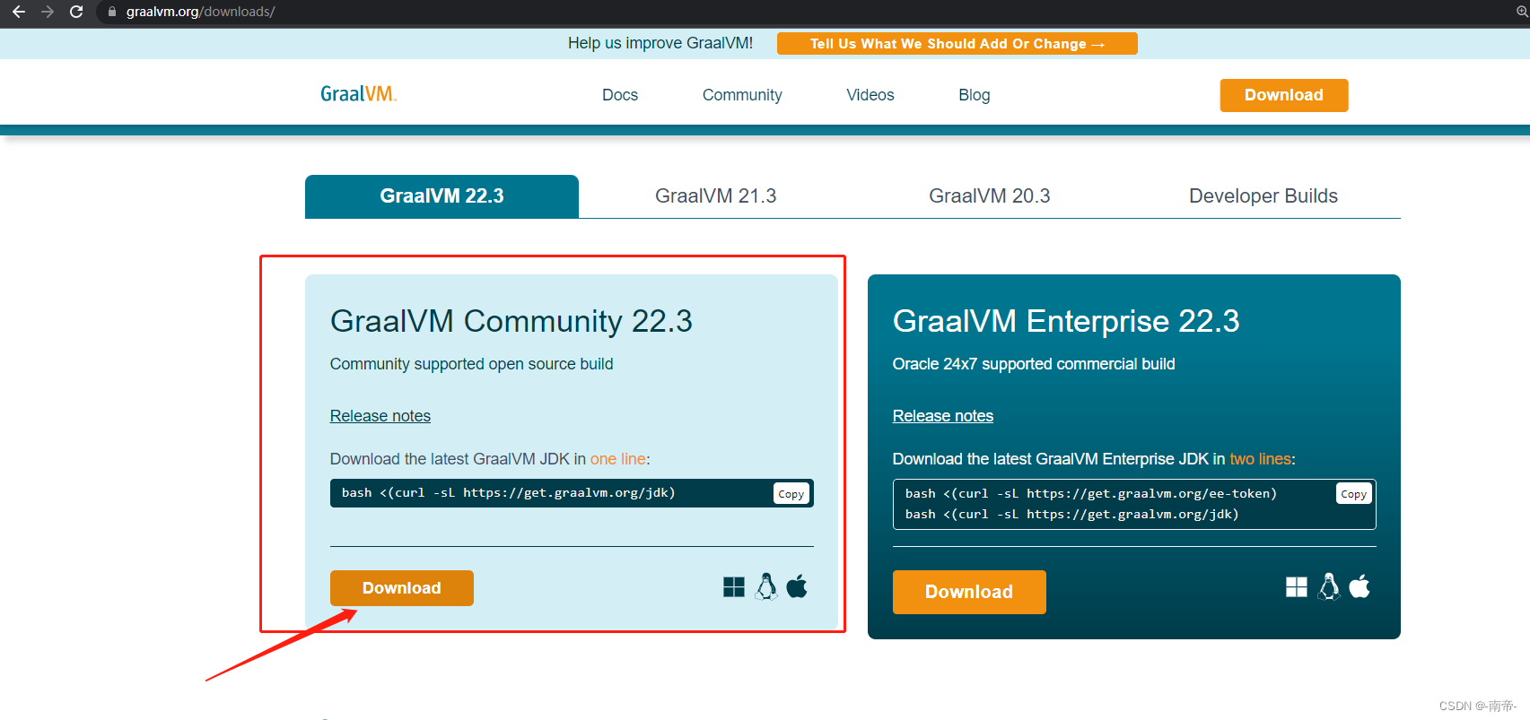Viewport: 1530px width, 720px height.
Task: Select the GraalVM 22.3 tab
Action: click(442, 196)
